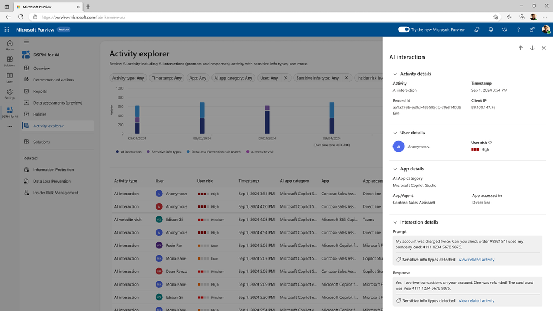
Task: Open account profile picture in header
Action: coord(546,30)
